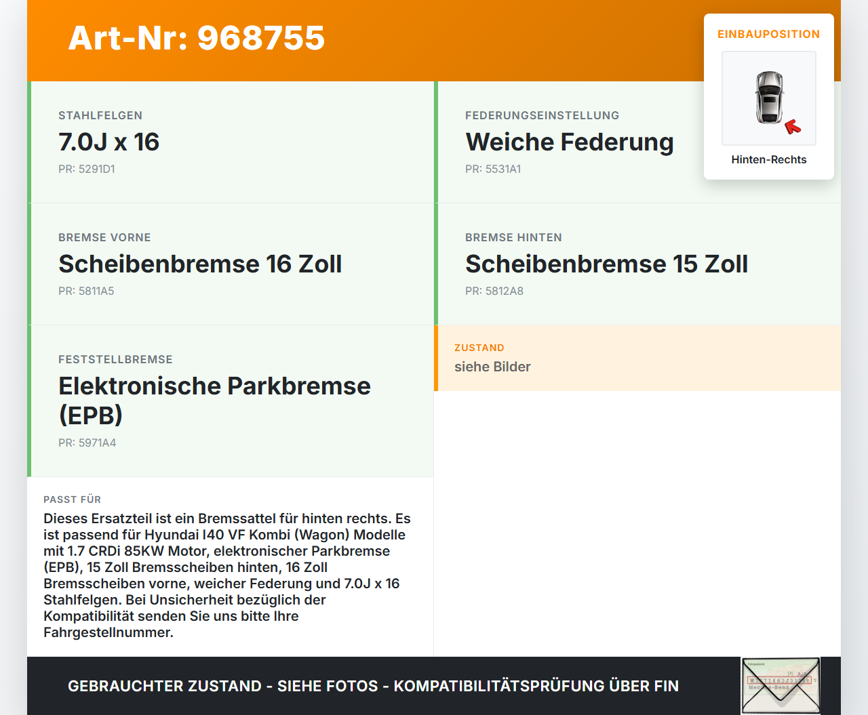This screenshot has width=868, height=715.
Task: Click the envelope icon with Fahrzeugschein document
Action: 780,685
